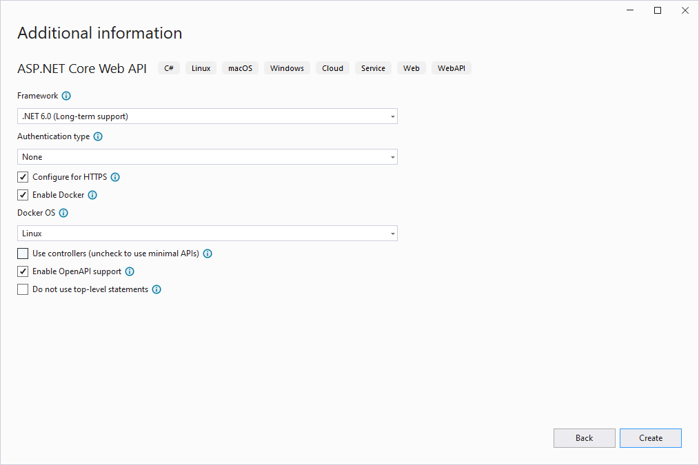Check the Use controllers checkbox

(23, 254)
